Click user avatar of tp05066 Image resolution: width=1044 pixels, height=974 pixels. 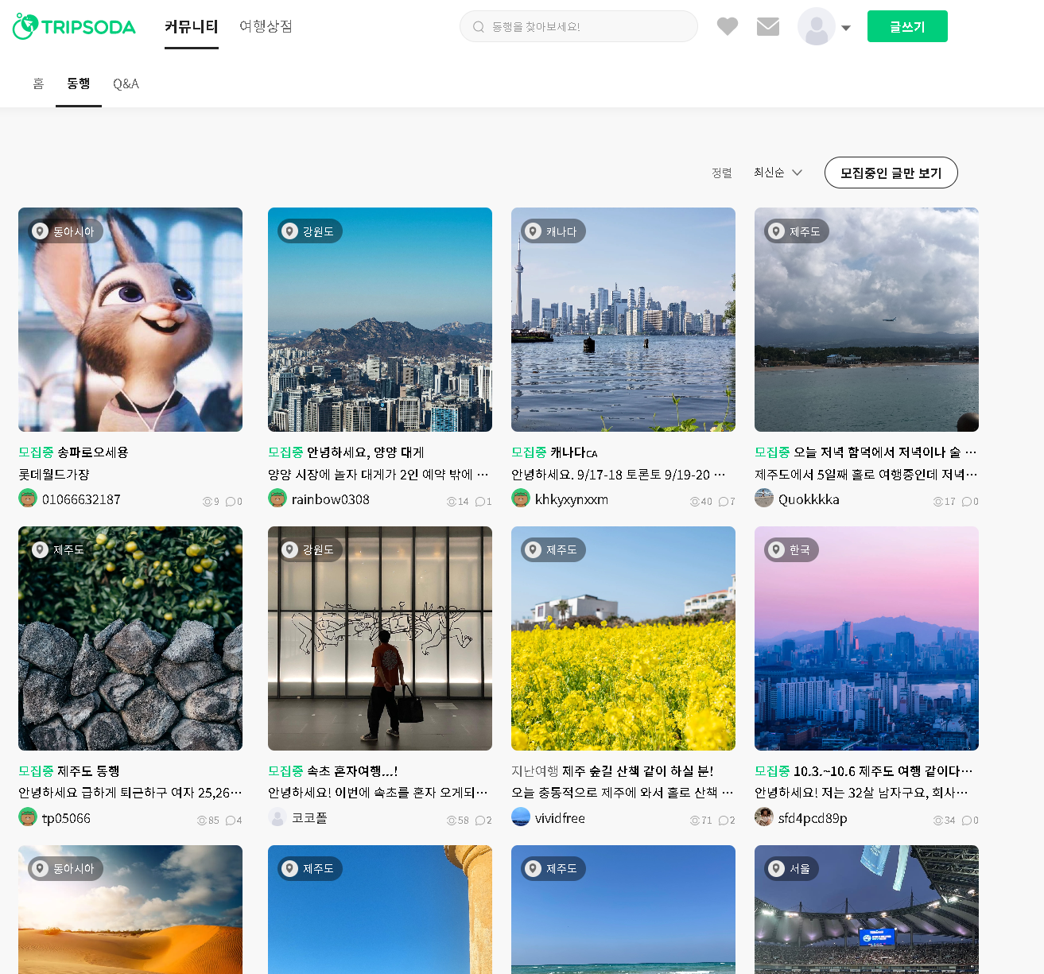tap(28, 817)
